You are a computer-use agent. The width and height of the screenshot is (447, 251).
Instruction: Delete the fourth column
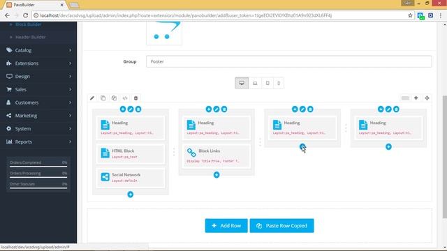(x=396, y=109)
